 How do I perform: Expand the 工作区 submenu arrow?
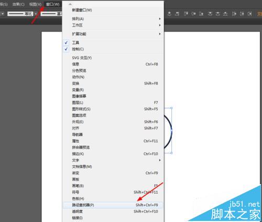(x=160, y=25)
